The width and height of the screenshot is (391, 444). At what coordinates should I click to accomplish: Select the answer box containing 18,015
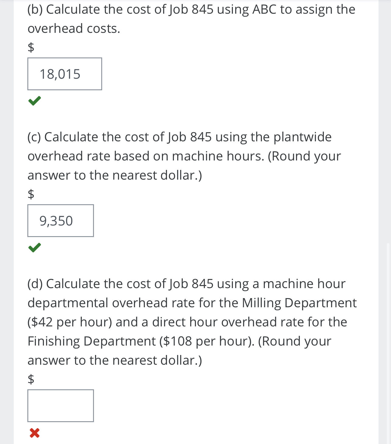coord(65,74)
